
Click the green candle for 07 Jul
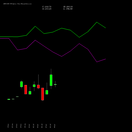pyautogui.click(x=47, y=92)
